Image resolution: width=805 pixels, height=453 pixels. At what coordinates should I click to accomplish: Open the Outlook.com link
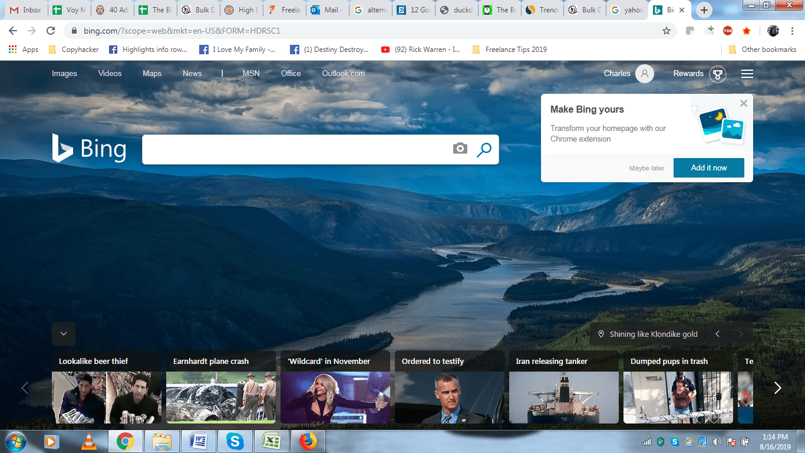(x=344, y=74)
